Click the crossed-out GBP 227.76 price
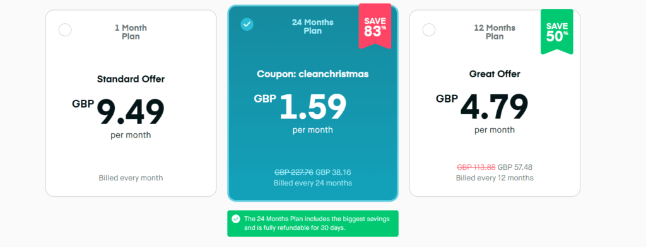This screenshot has height=247, width=646. pyautogui.click(x=294, y=173)
